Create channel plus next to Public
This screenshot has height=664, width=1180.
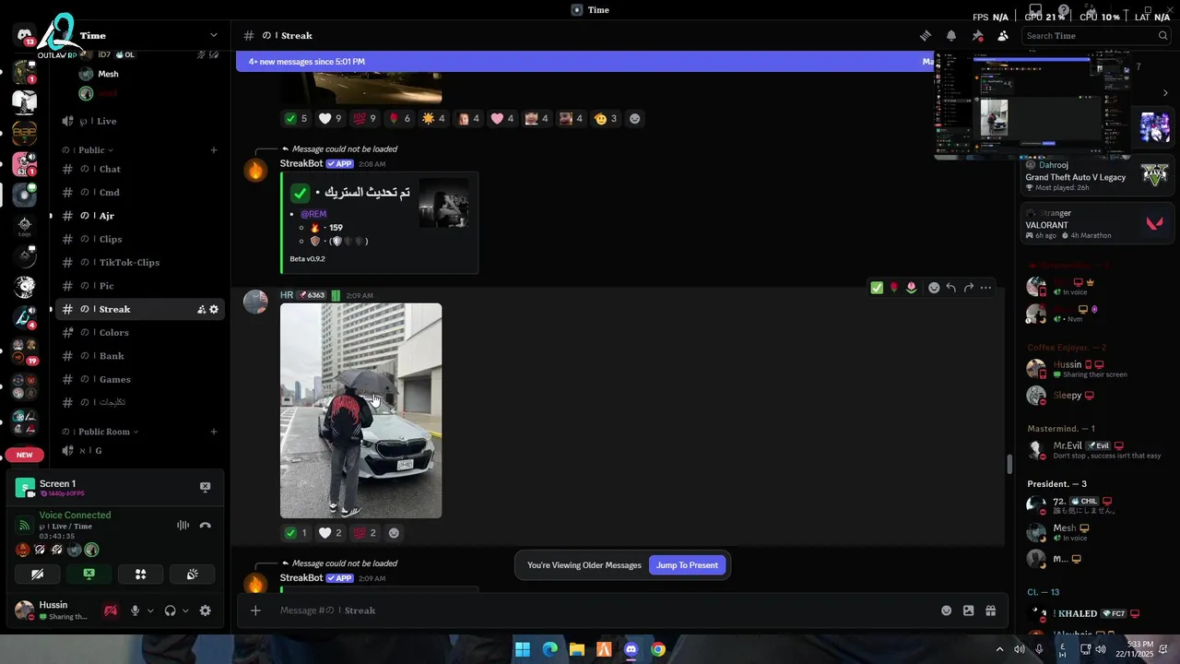click(x=214, y=149)
